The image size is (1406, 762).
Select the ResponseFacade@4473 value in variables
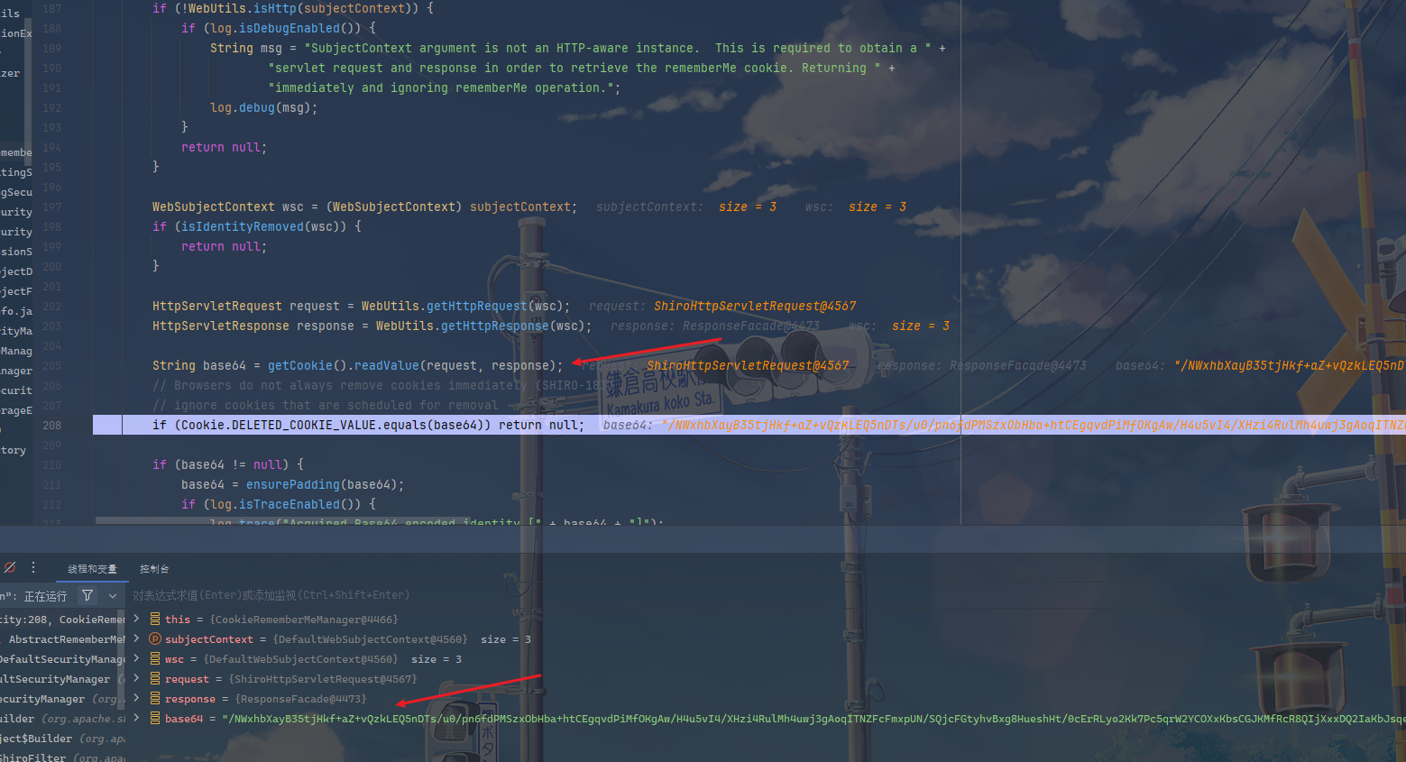coord(301,699)
